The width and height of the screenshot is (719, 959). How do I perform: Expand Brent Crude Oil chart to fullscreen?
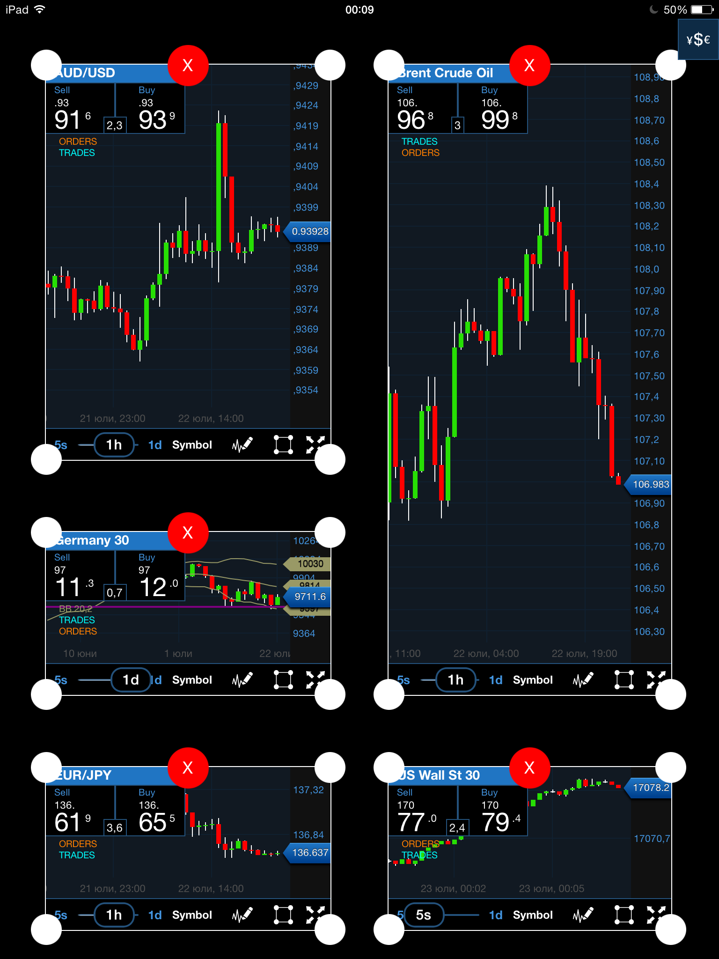click(656, 679)
